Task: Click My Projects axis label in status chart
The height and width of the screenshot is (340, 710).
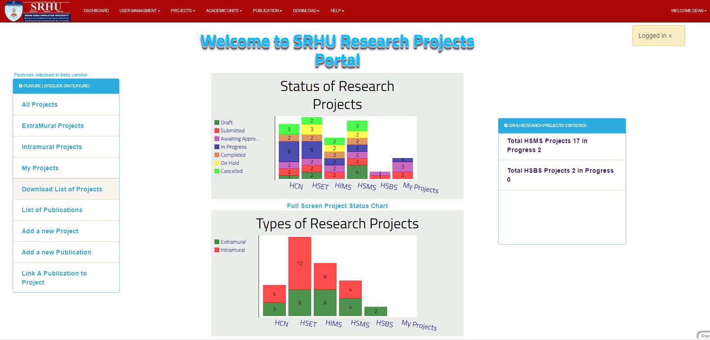Action: [x=421, y=188]
